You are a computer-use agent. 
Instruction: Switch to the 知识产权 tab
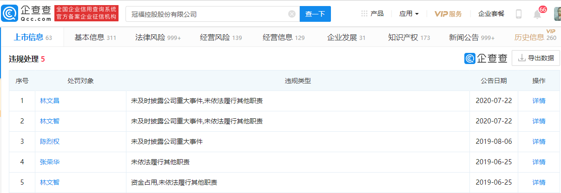(x=409, y=38)
